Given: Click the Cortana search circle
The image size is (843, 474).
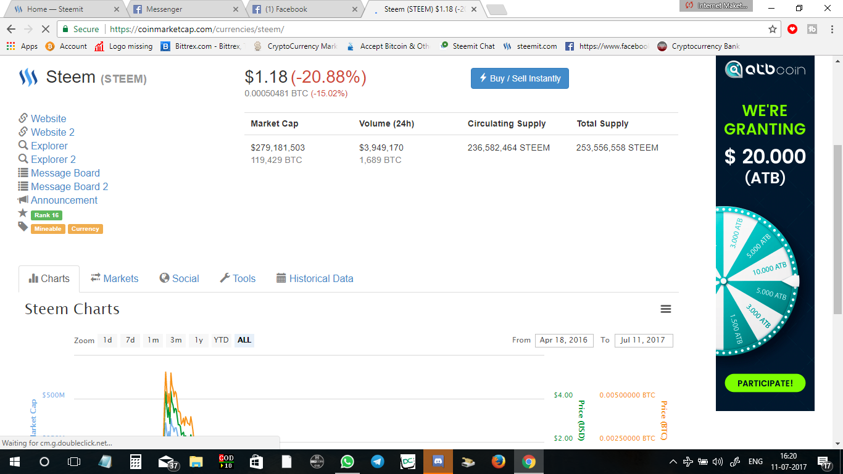Looking at the screenshot, I should 44,462.
